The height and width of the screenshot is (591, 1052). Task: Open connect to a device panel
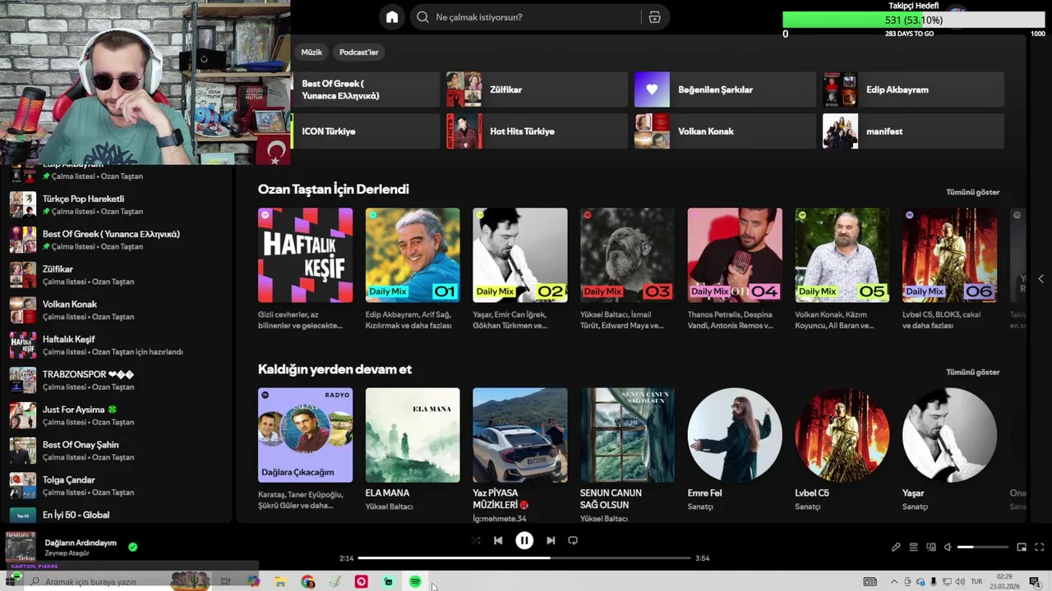click(x=931, y=547)
